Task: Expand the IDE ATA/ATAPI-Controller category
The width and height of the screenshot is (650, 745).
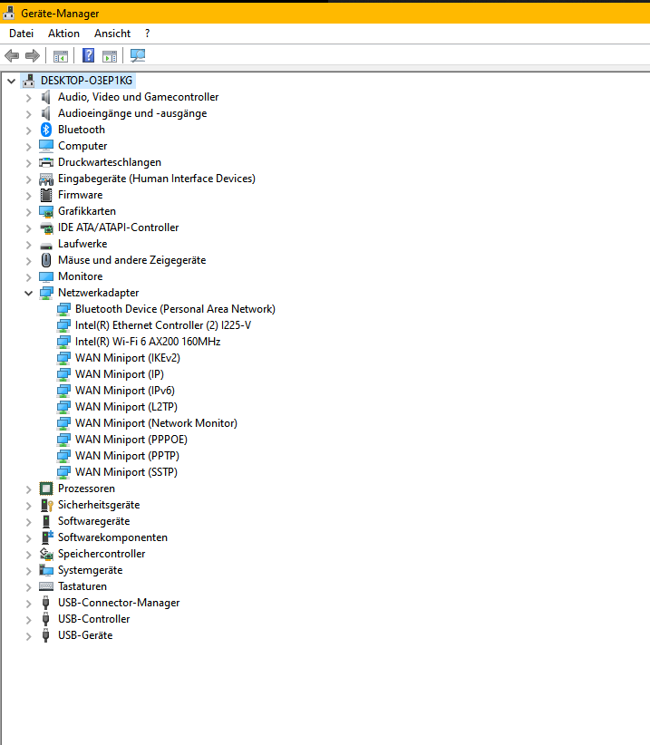Action: pos(28,228)
